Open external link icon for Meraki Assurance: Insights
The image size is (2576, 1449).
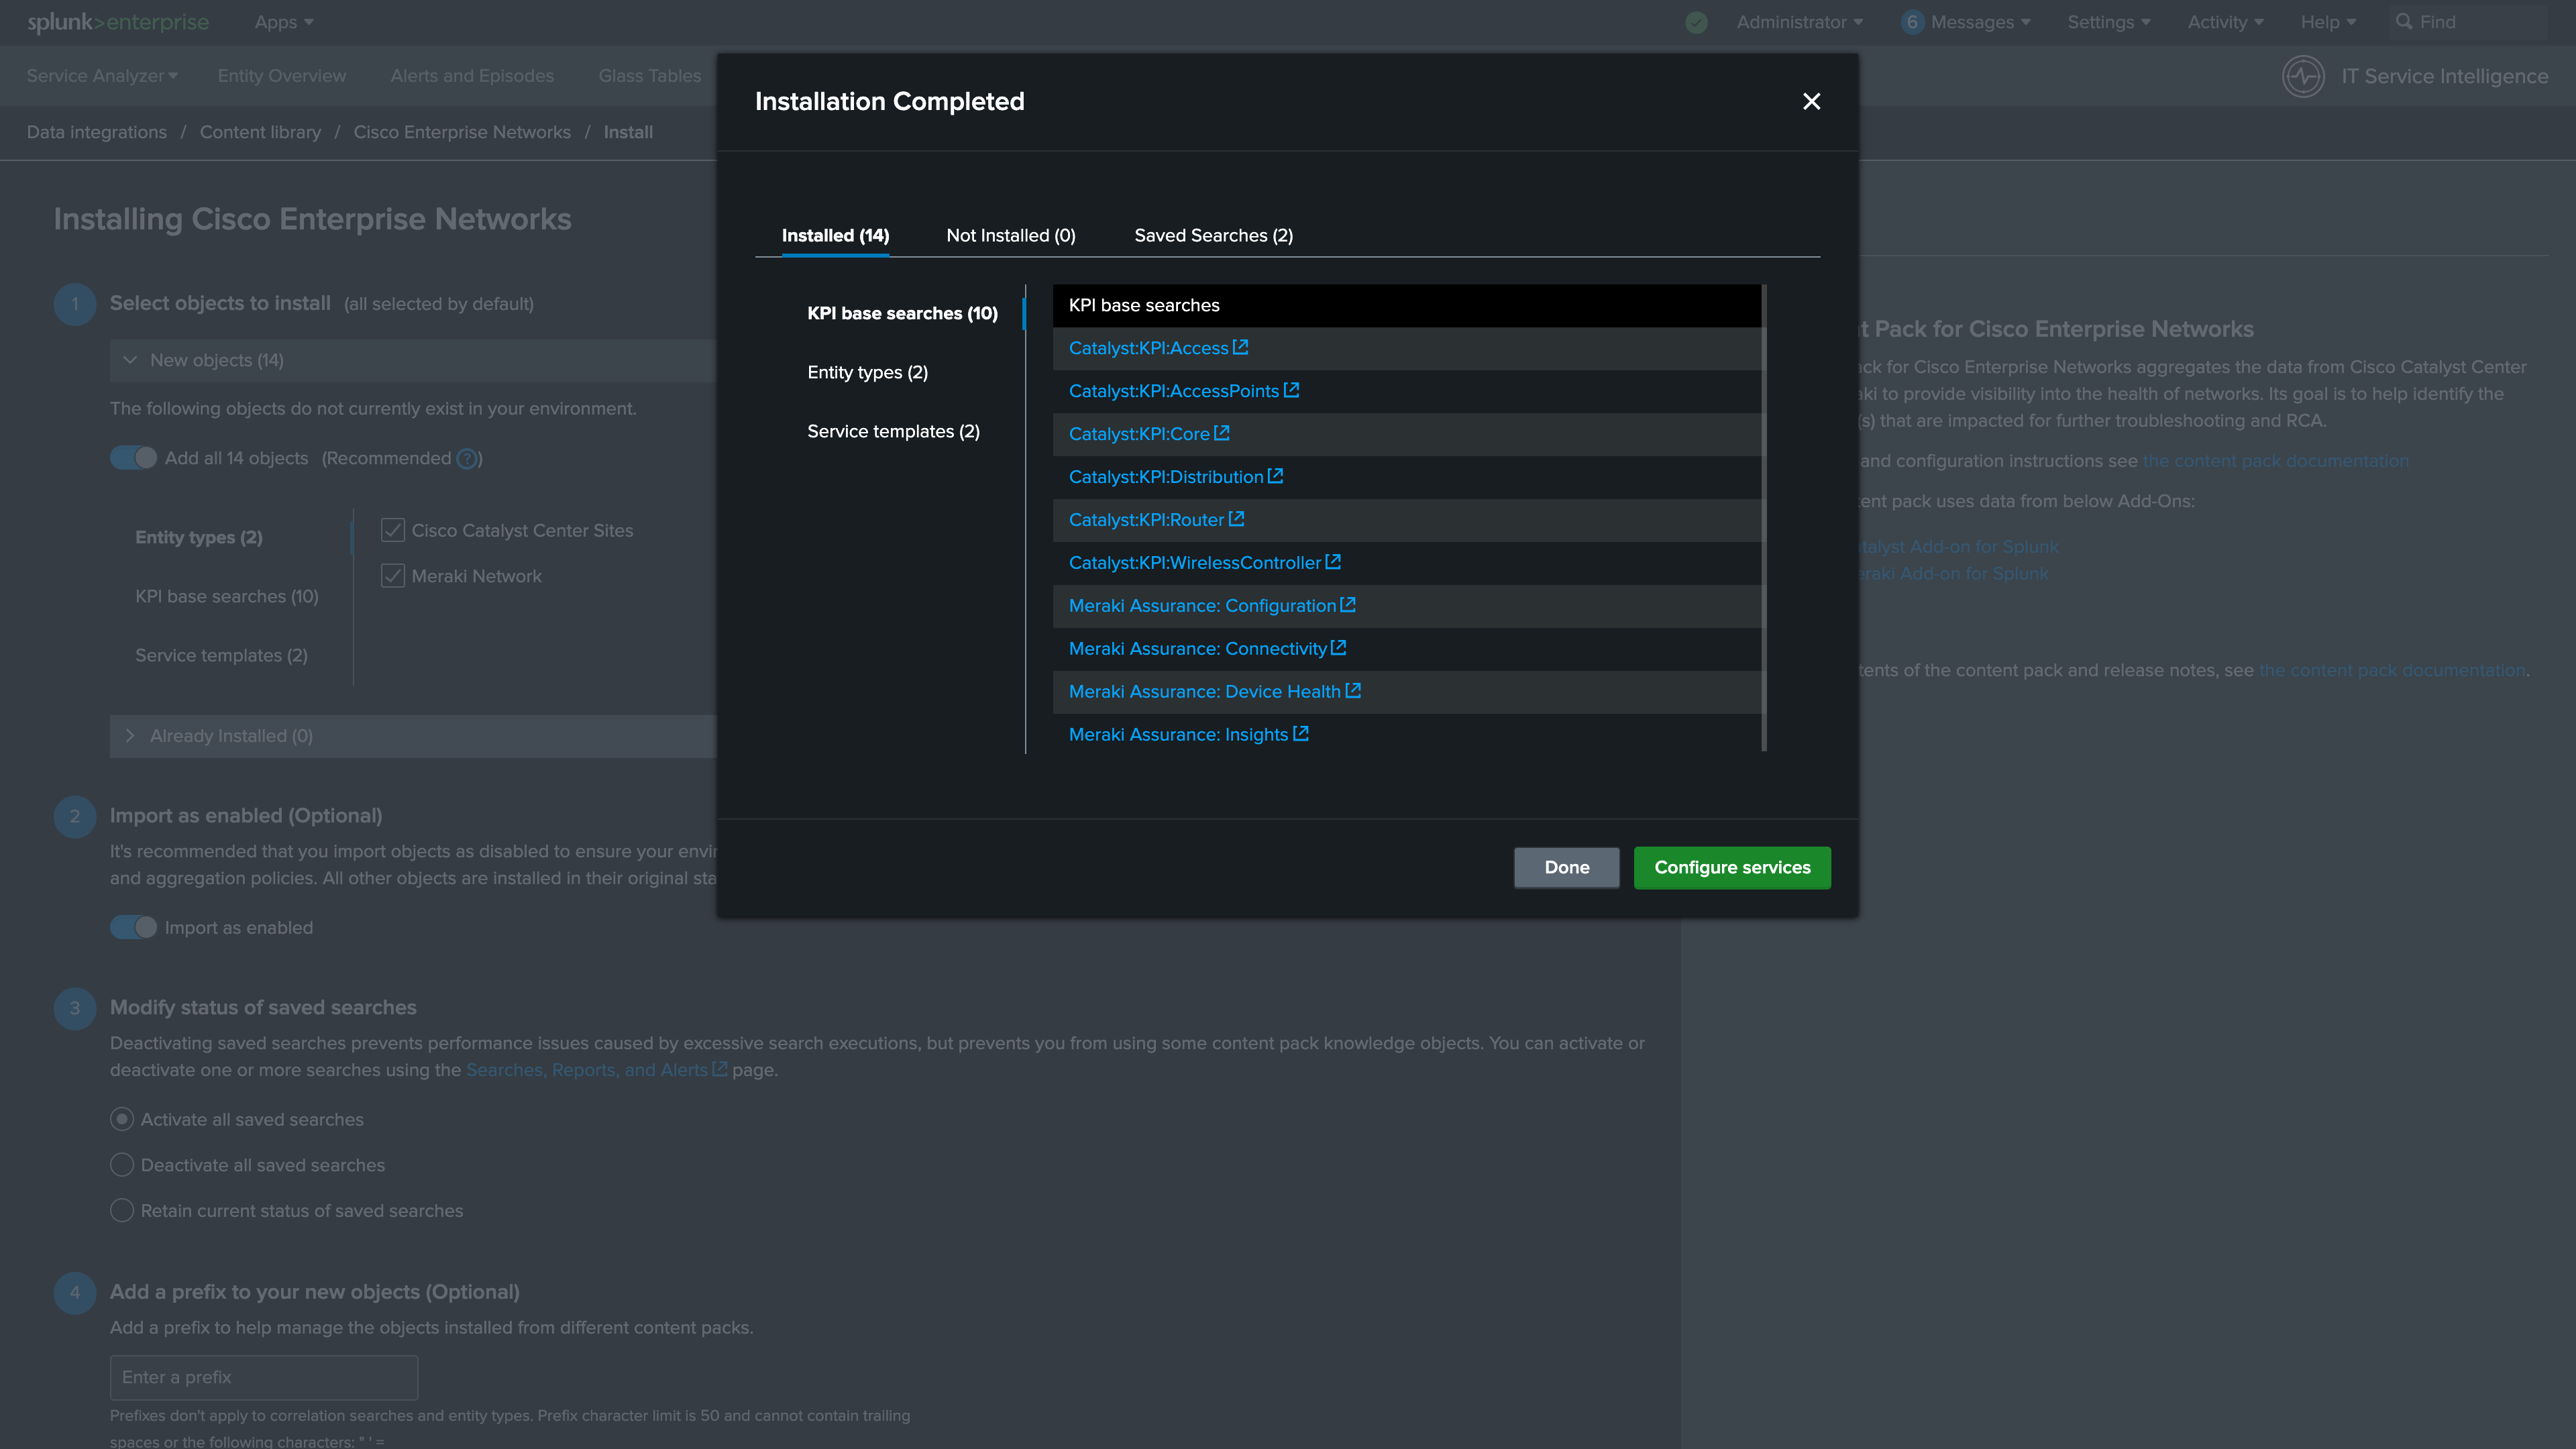tap(1301, 734)
